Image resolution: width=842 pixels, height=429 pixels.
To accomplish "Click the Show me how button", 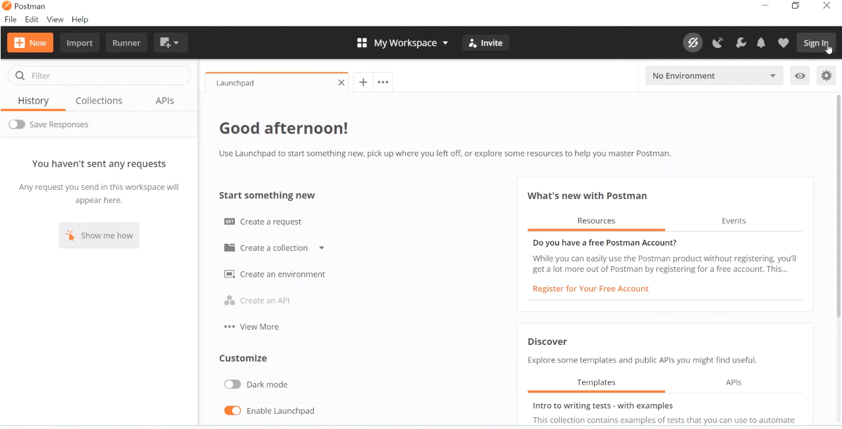I will pos(99,235).
